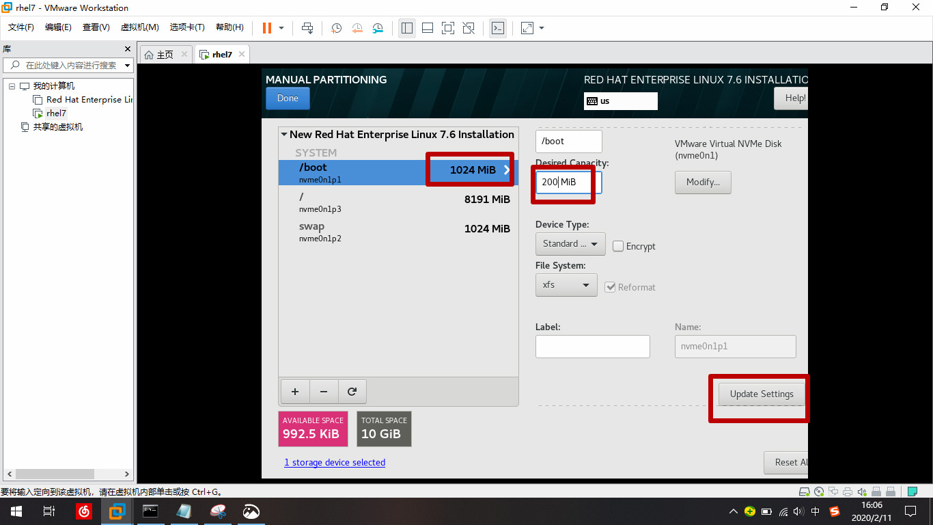The width and height of the screenshot is (933, 525).
Task: Open the 虚拟机(M) menu
Action: (139, 27)
